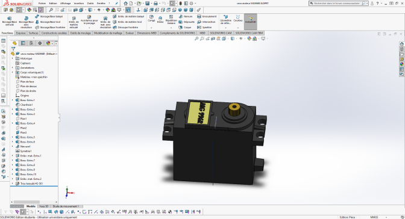
Task: Click the Enroulement wrap tool
Action: pyautogui.click(x=207, y=16)
